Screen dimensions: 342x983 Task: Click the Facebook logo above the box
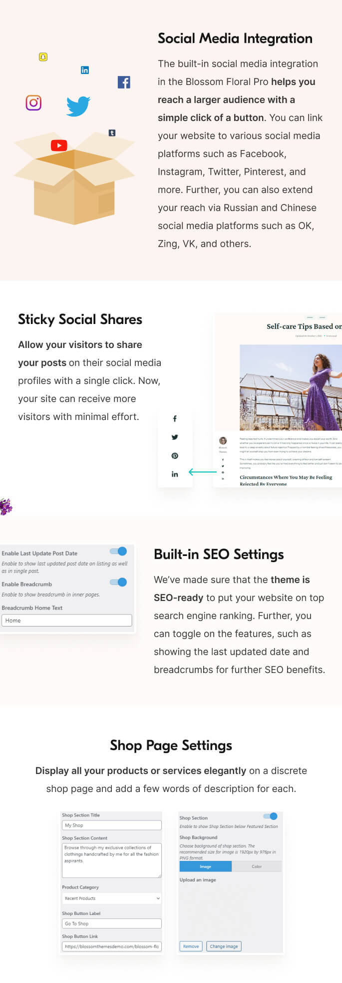pos(124,82)
